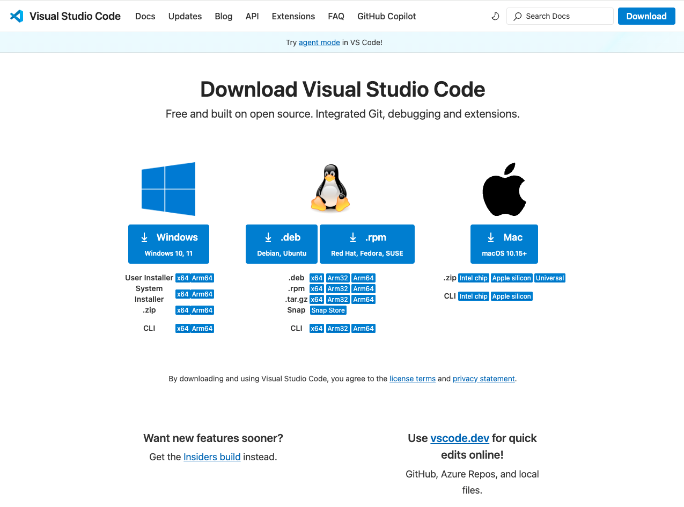Select x64 for Linux .tar.gz row
This screenshot has height=507, width=684.
coord(317,300)
